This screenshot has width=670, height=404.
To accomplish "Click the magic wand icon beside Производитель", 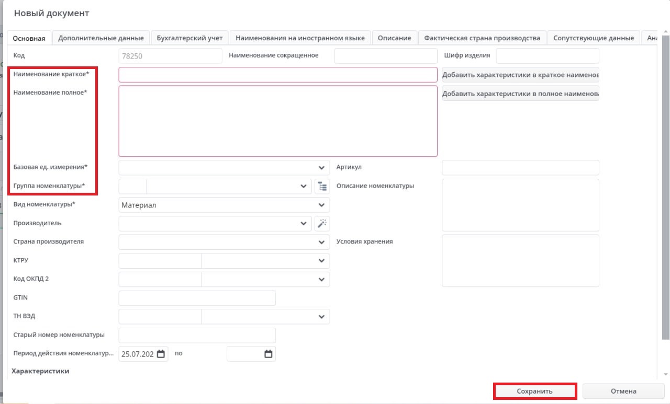I will click(x=322, y=224).
